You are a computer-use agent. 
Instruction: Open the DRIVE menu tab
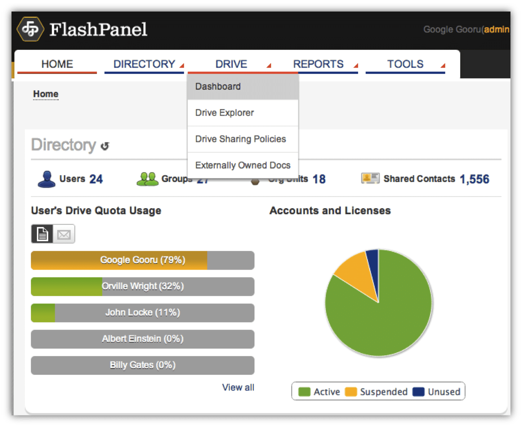tap(231, 64)
